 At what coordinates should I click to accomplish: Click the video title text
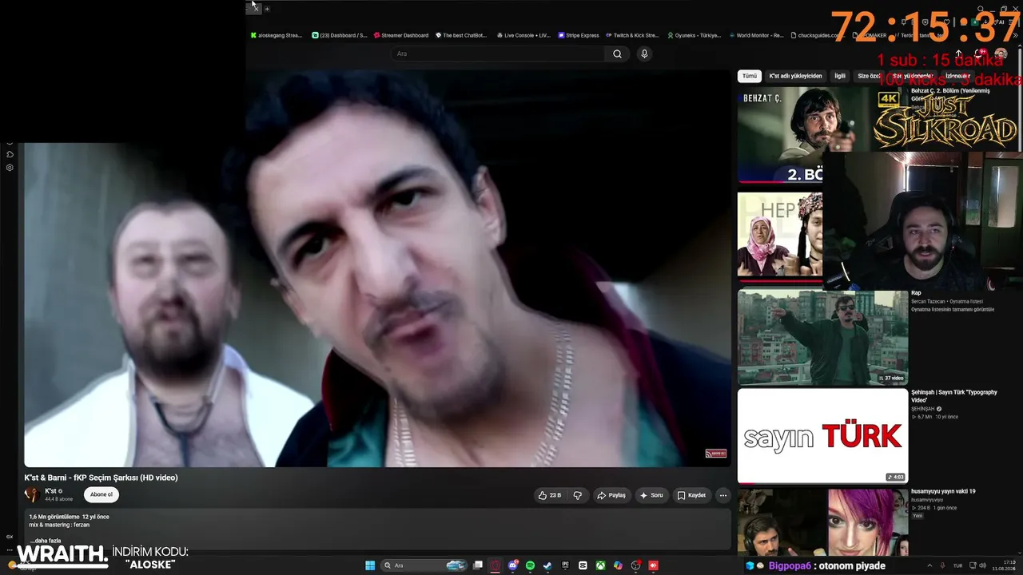click(101, 478)
